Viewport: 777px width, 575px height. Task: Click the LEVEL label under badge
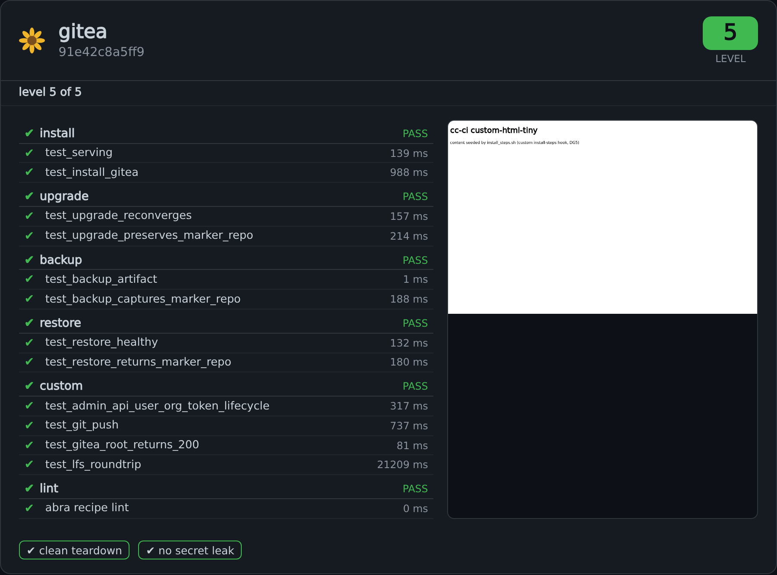click(730, 59)
